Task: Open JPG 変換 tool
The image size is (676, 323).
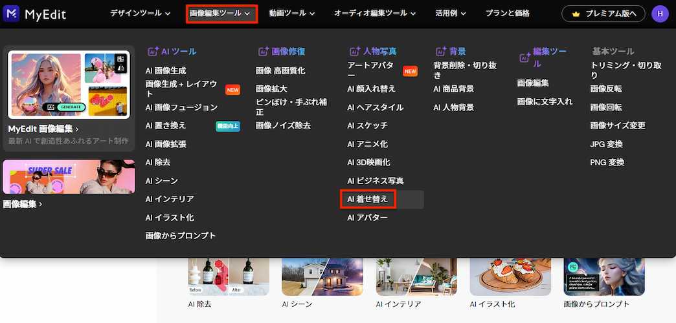Action: coord(606,144)
